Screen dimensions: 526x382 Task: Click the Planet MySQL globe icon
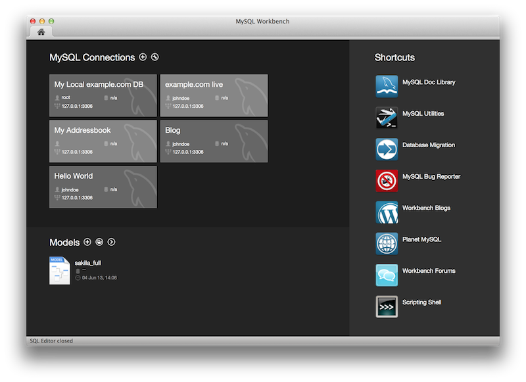click(387, 243)
